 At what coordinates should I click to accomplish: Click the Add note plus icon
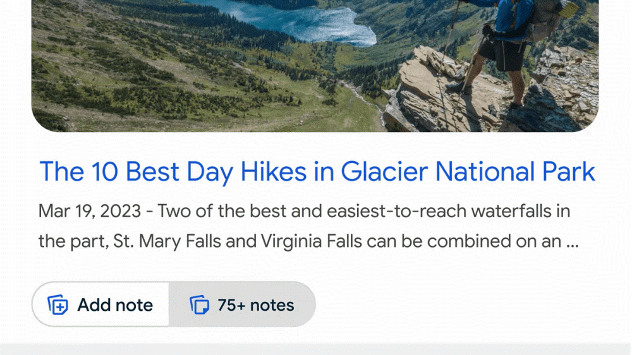click(58, 305)
